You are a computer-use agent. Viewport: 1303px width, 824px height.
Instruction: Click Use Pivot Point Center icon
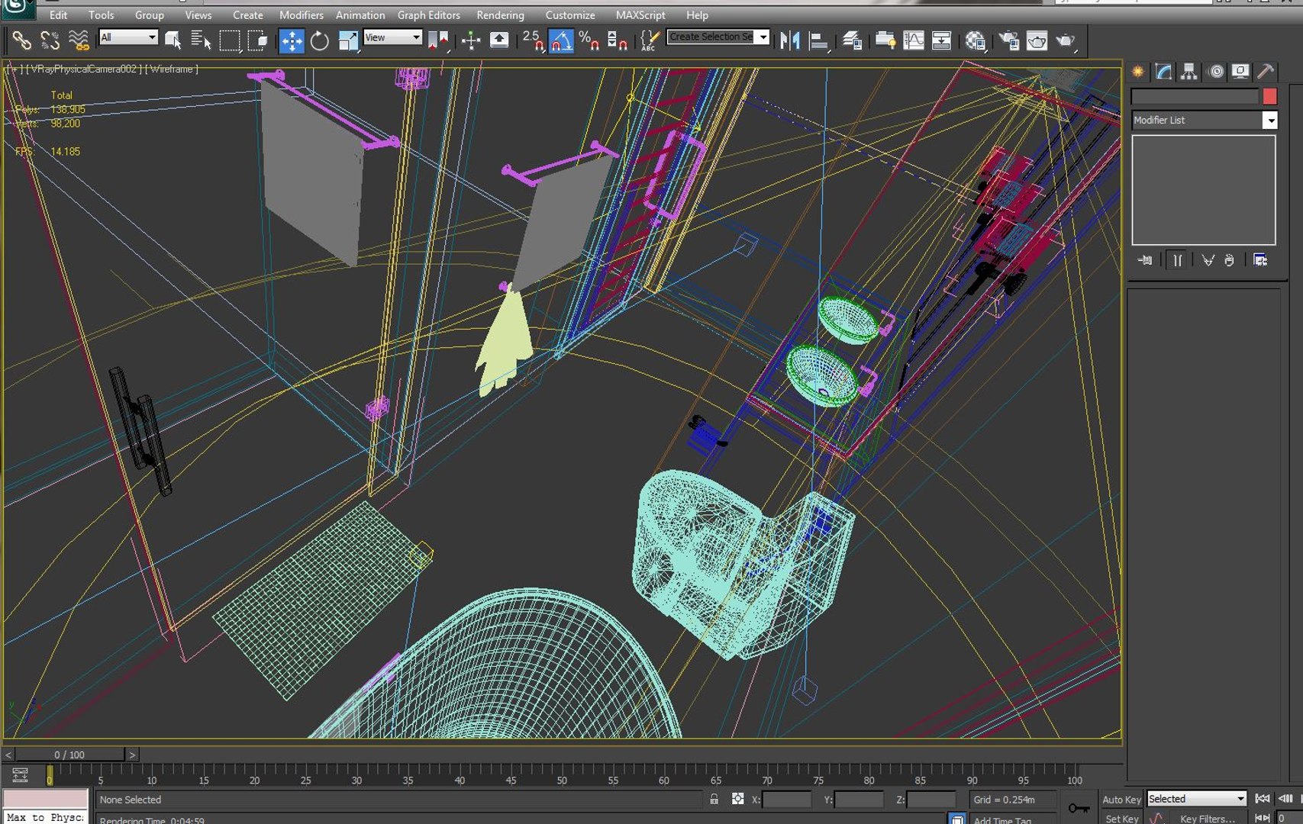click(438, 40)
